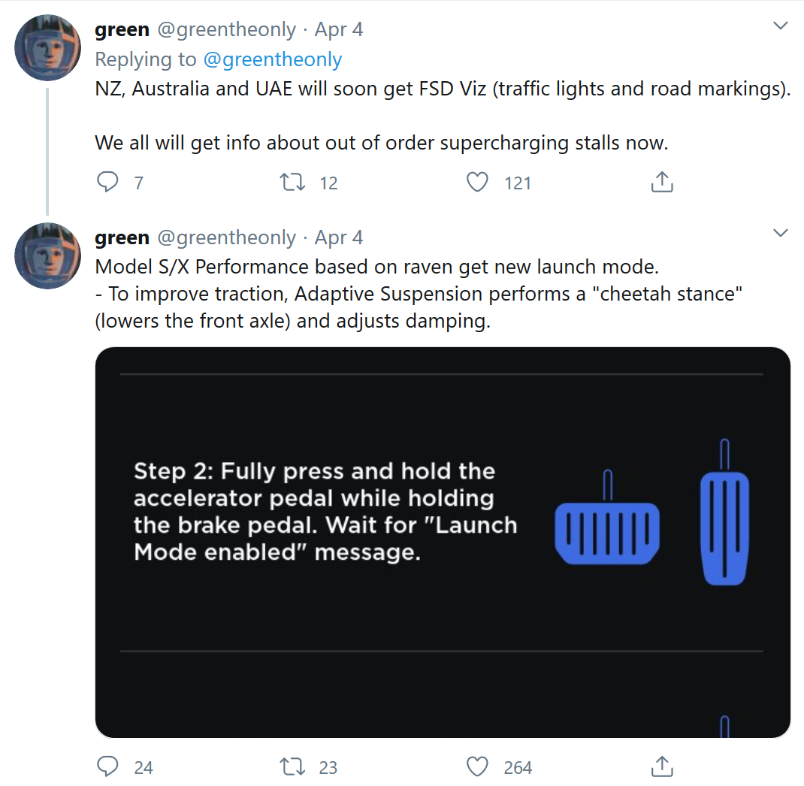
Task: Share the launch mode tweet
Action: tap(661, 766)
